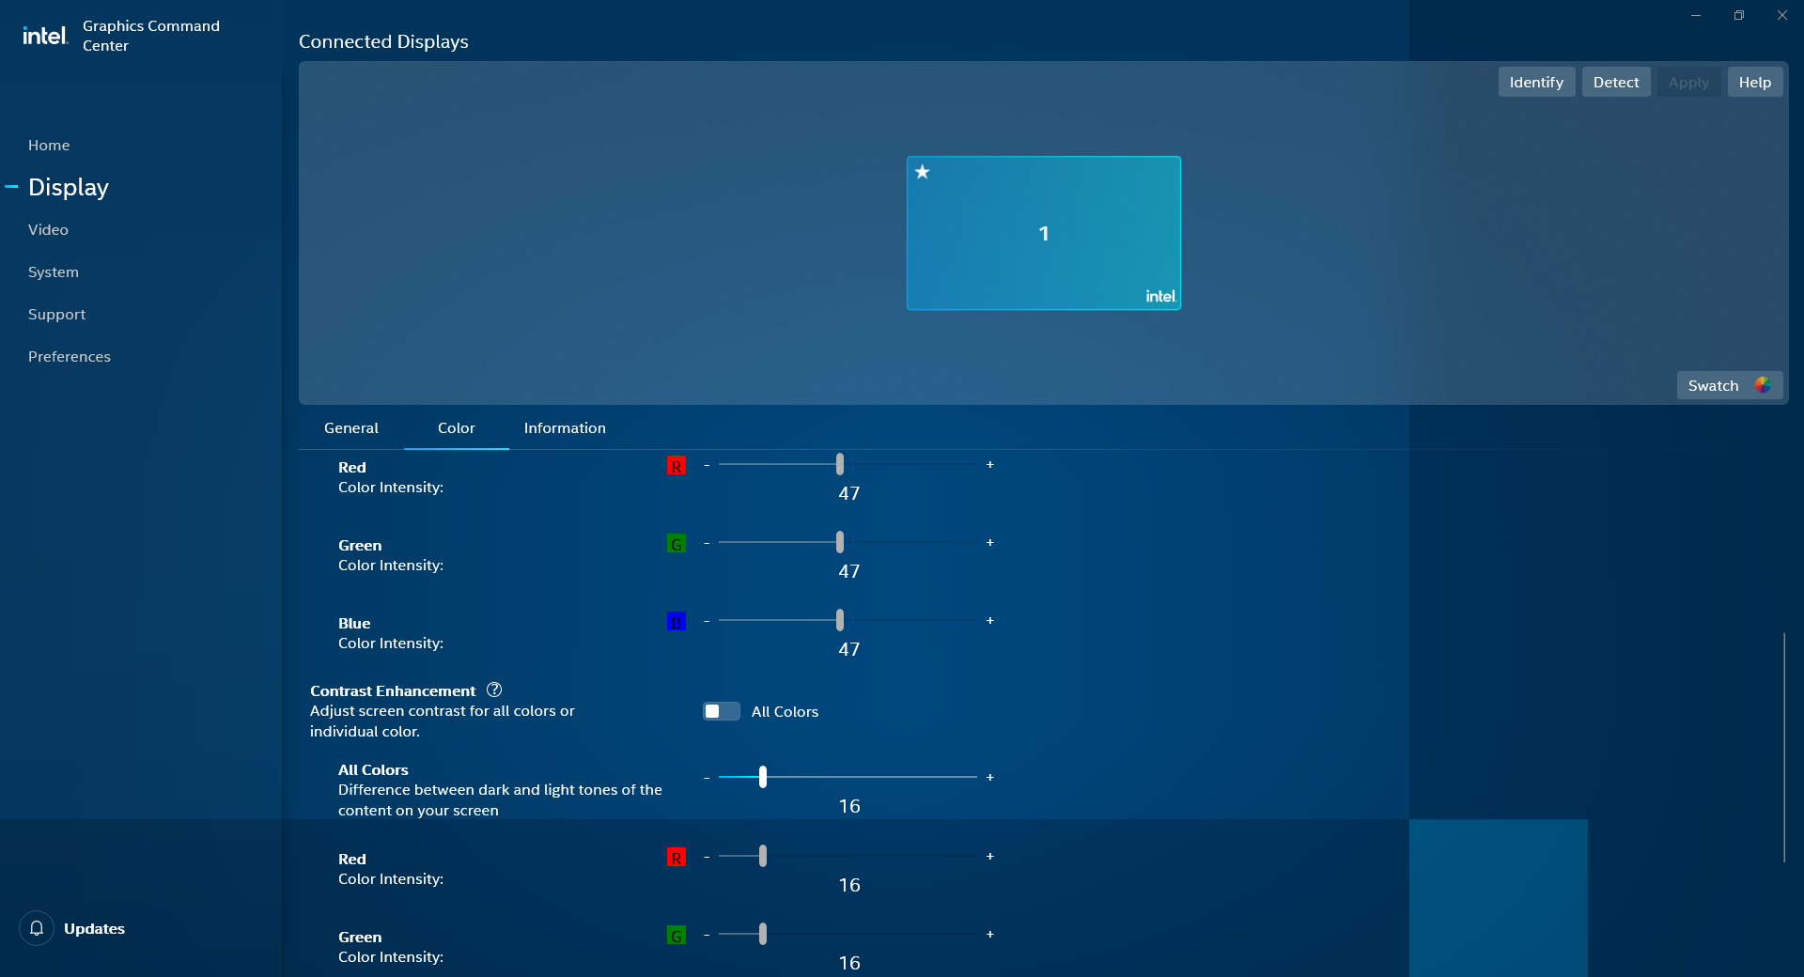1804x977 pixels.
Task: Click the 'Connected Displays' title
Action: (x=383, y=41)
